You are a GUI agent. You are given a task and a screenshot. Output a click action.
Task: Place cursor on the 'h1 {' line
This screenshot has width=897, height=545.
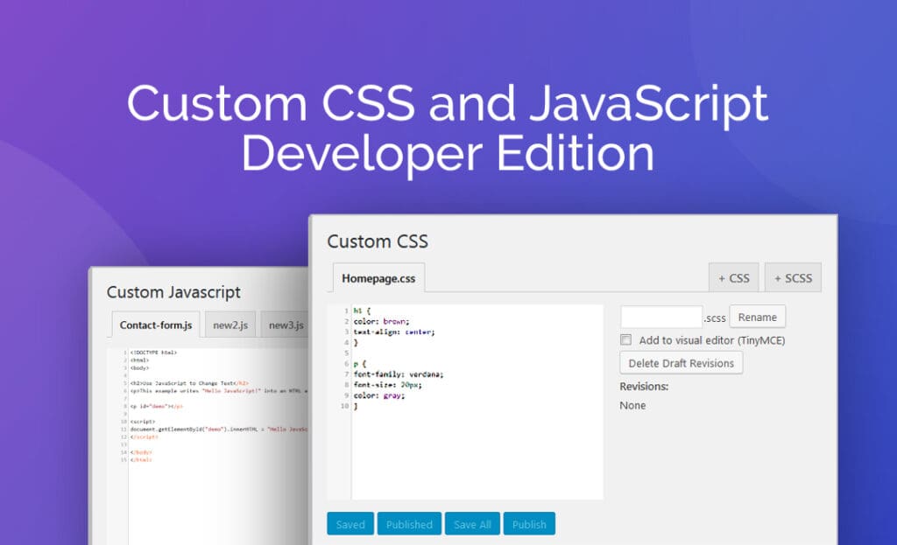pyautogui.click(x=361, y=311)
